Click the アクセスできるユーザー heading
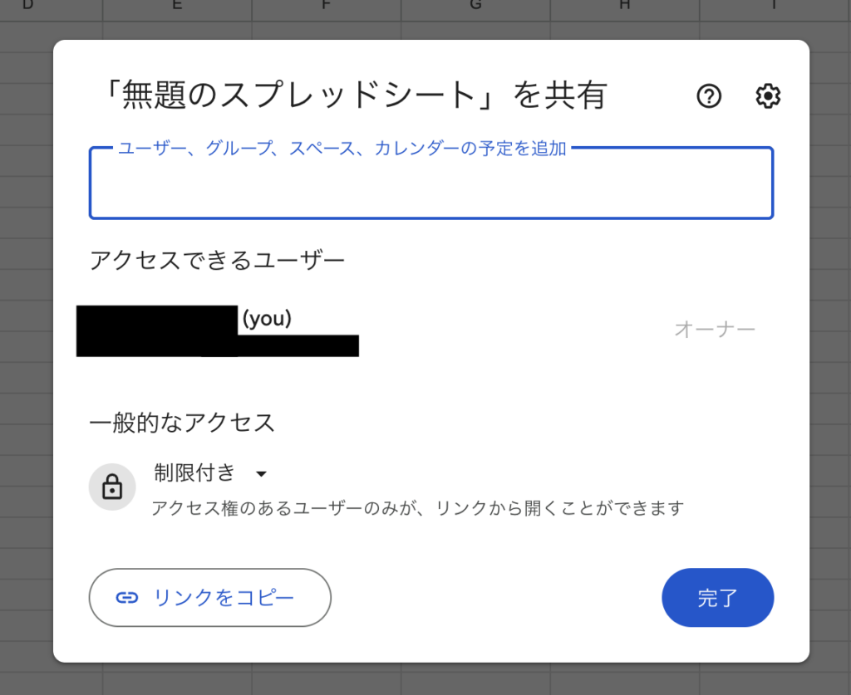 [x=217, y=260]
